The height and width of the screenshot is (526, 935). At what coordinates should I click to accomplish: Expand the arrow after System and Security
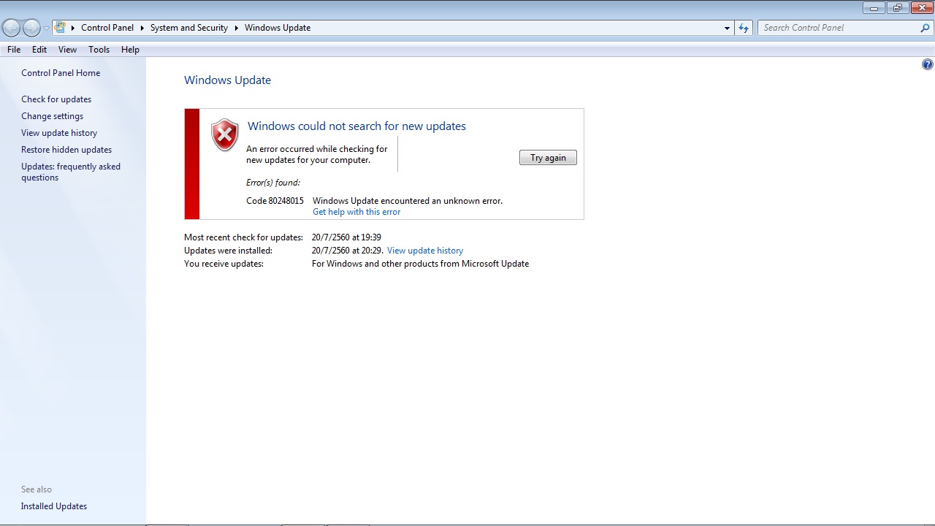pos(237,28)
